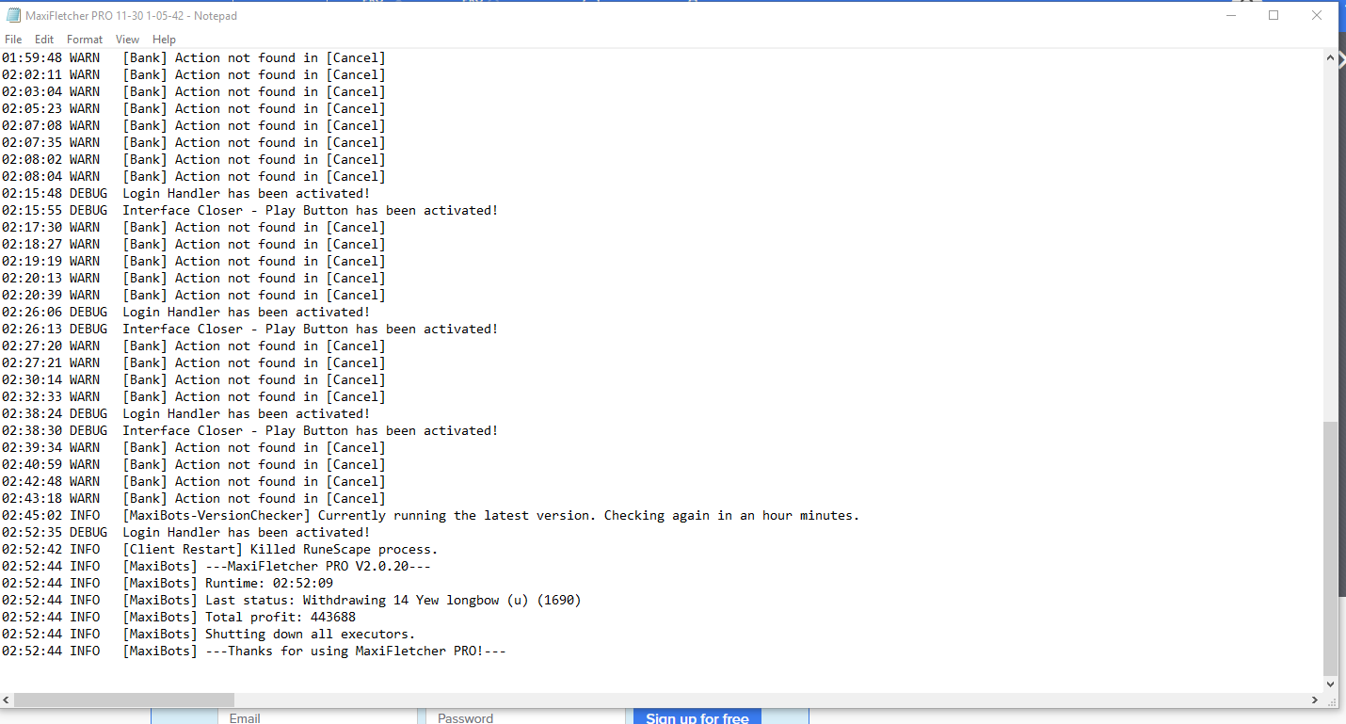Click the vertical scrollbar thumb
The height and width of the screenshot is (724, 1346).
tap(1330, 548)
